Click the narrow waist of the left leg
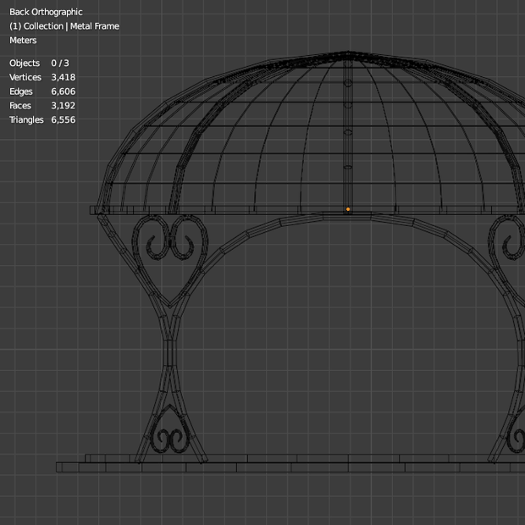The image size is (525, 525). (x=169, y=353)
